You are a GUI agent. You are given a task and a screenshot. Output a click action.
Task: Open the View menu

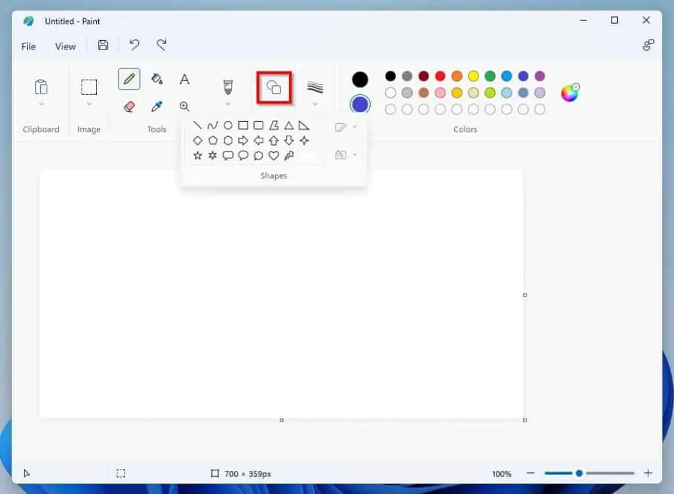[x=65, y=46]
